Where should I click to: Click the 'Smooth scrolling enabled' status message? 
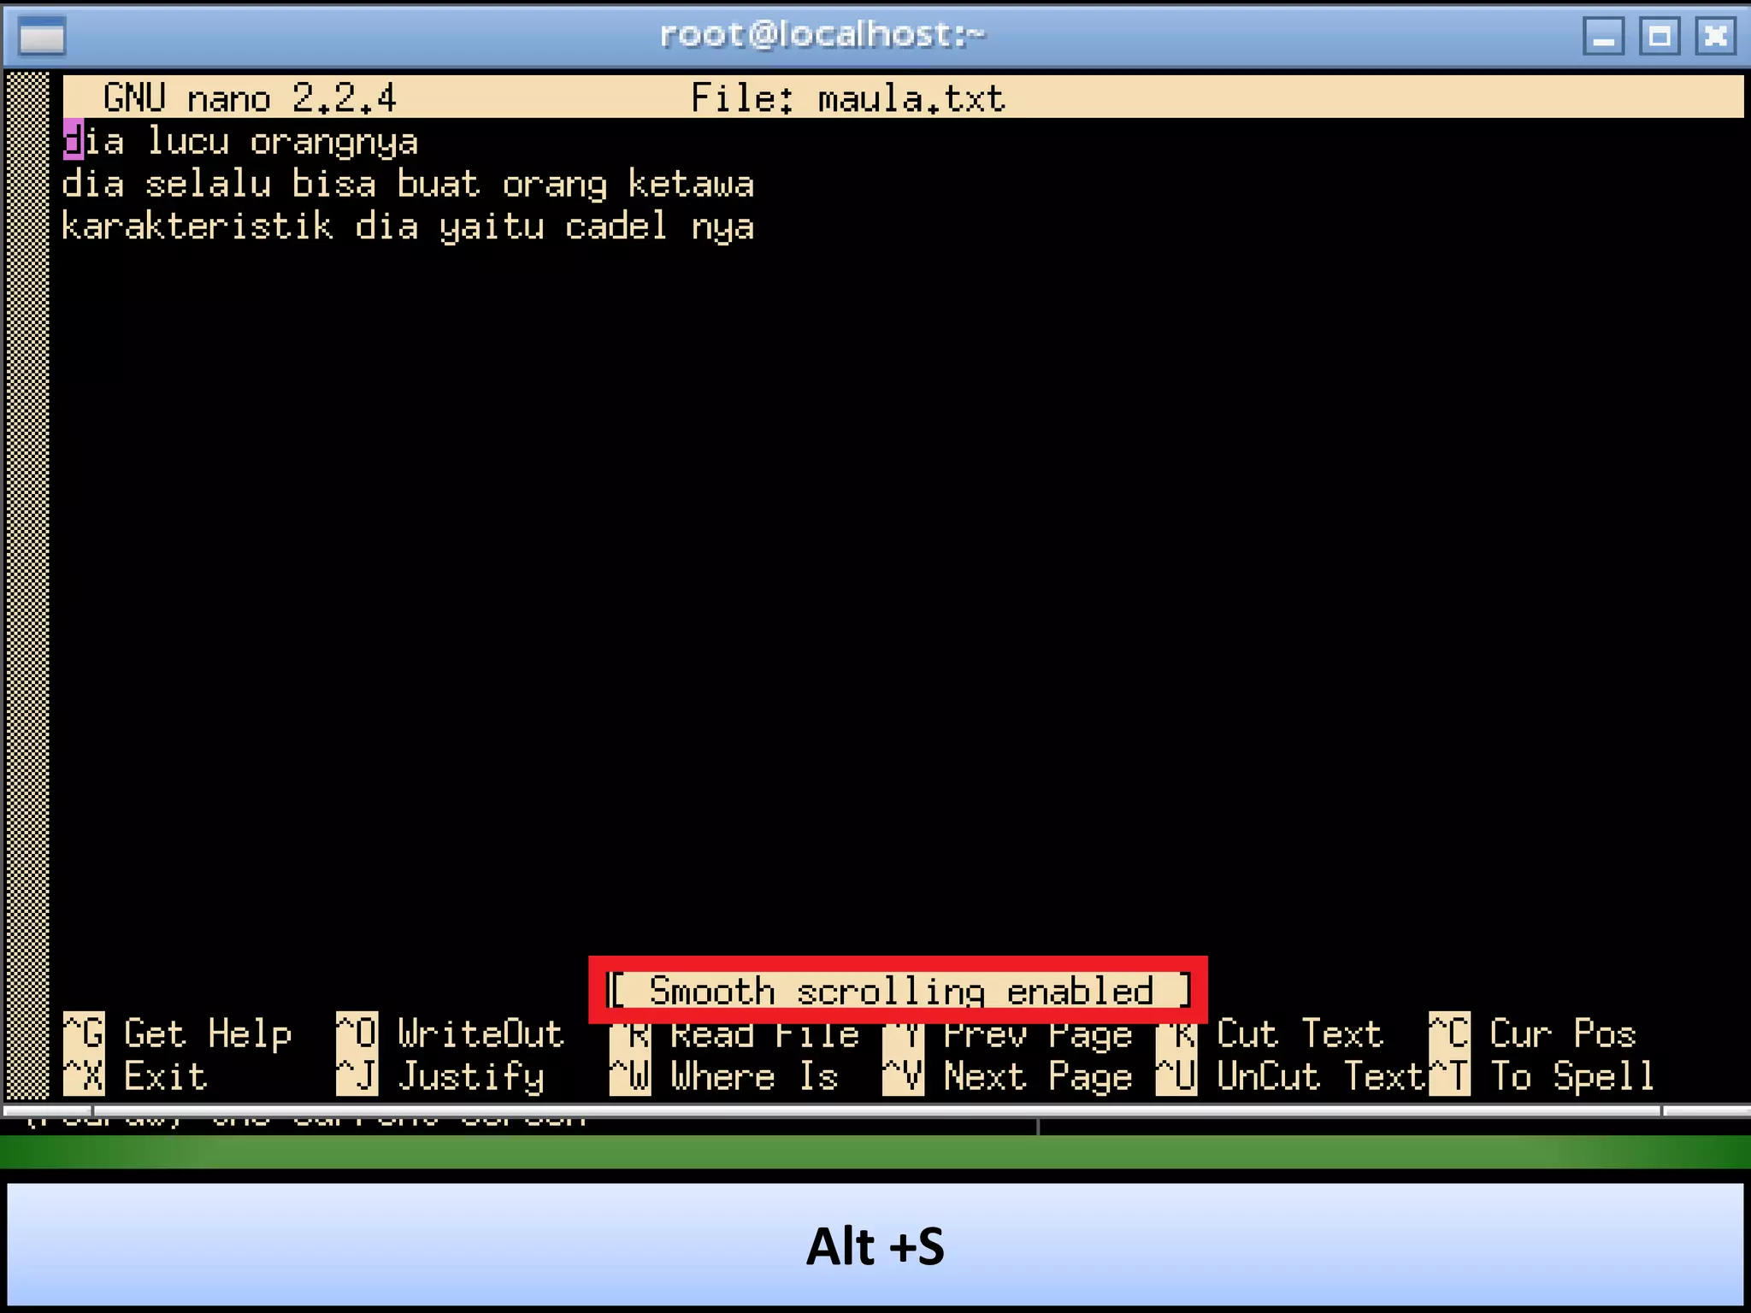[899, 991]
